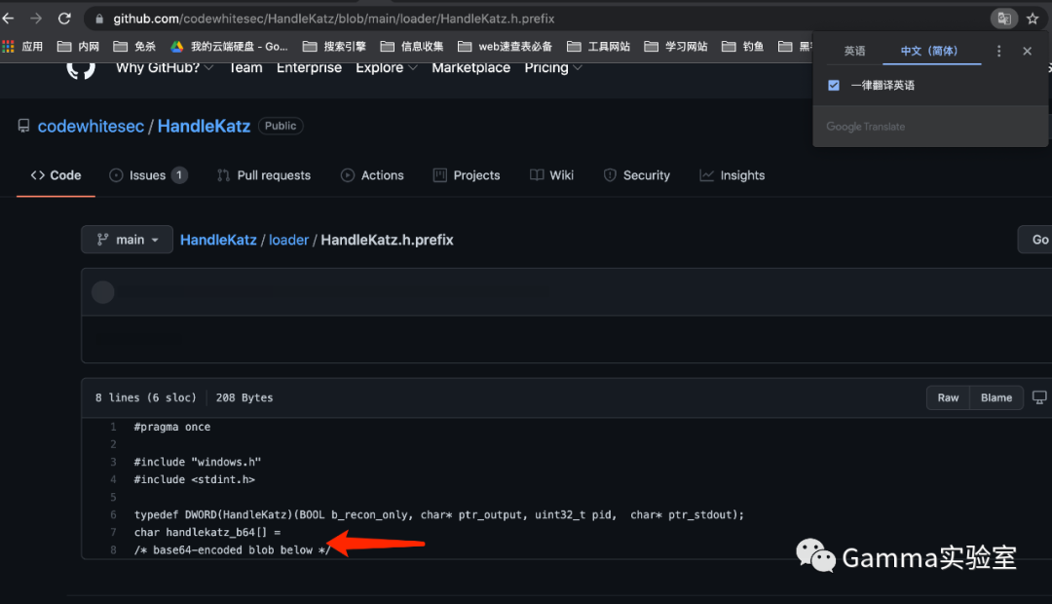Click the address bar URL field

point(537,19)
